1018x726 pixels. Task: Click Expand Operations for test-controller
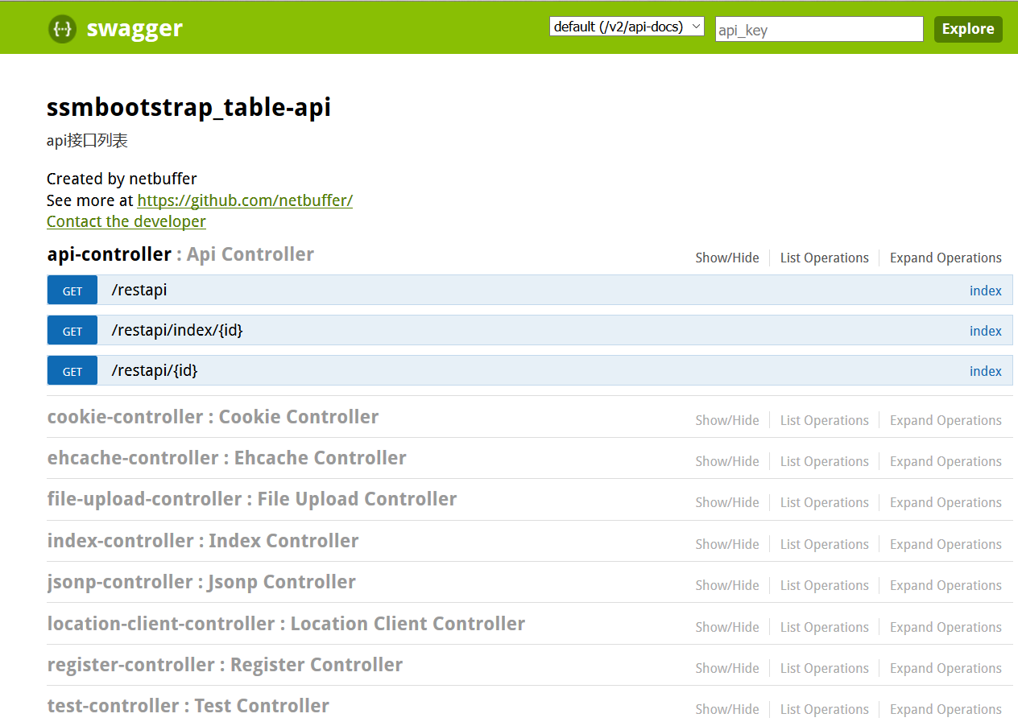[x=946, y=710]
